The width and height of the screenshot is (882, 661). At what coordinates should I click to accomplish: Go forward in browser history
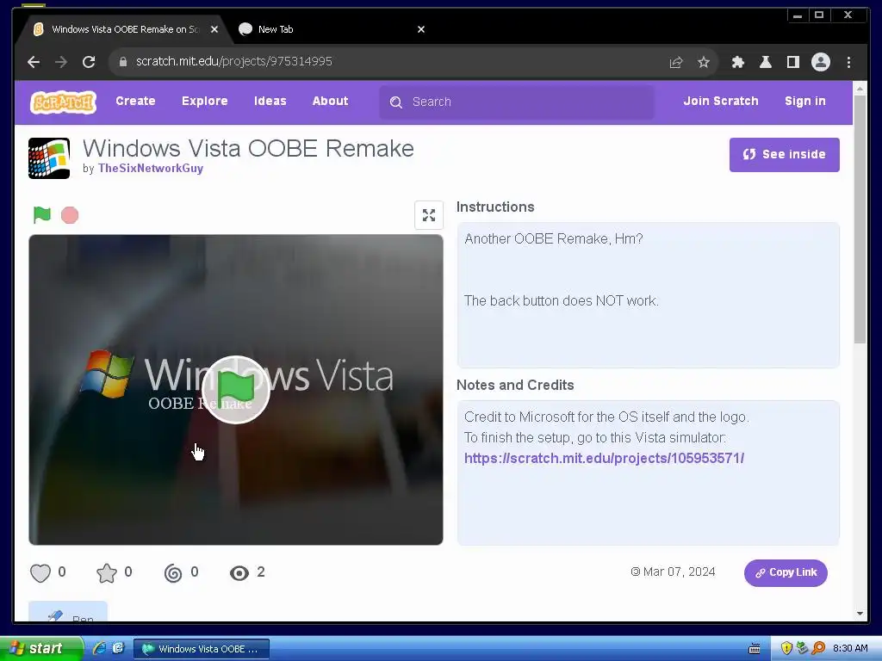(x=61, y=62)
